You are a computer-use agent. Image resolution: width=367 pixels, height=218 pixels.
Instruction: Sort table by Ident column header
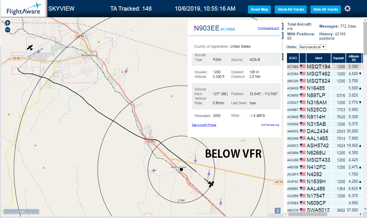319,58
